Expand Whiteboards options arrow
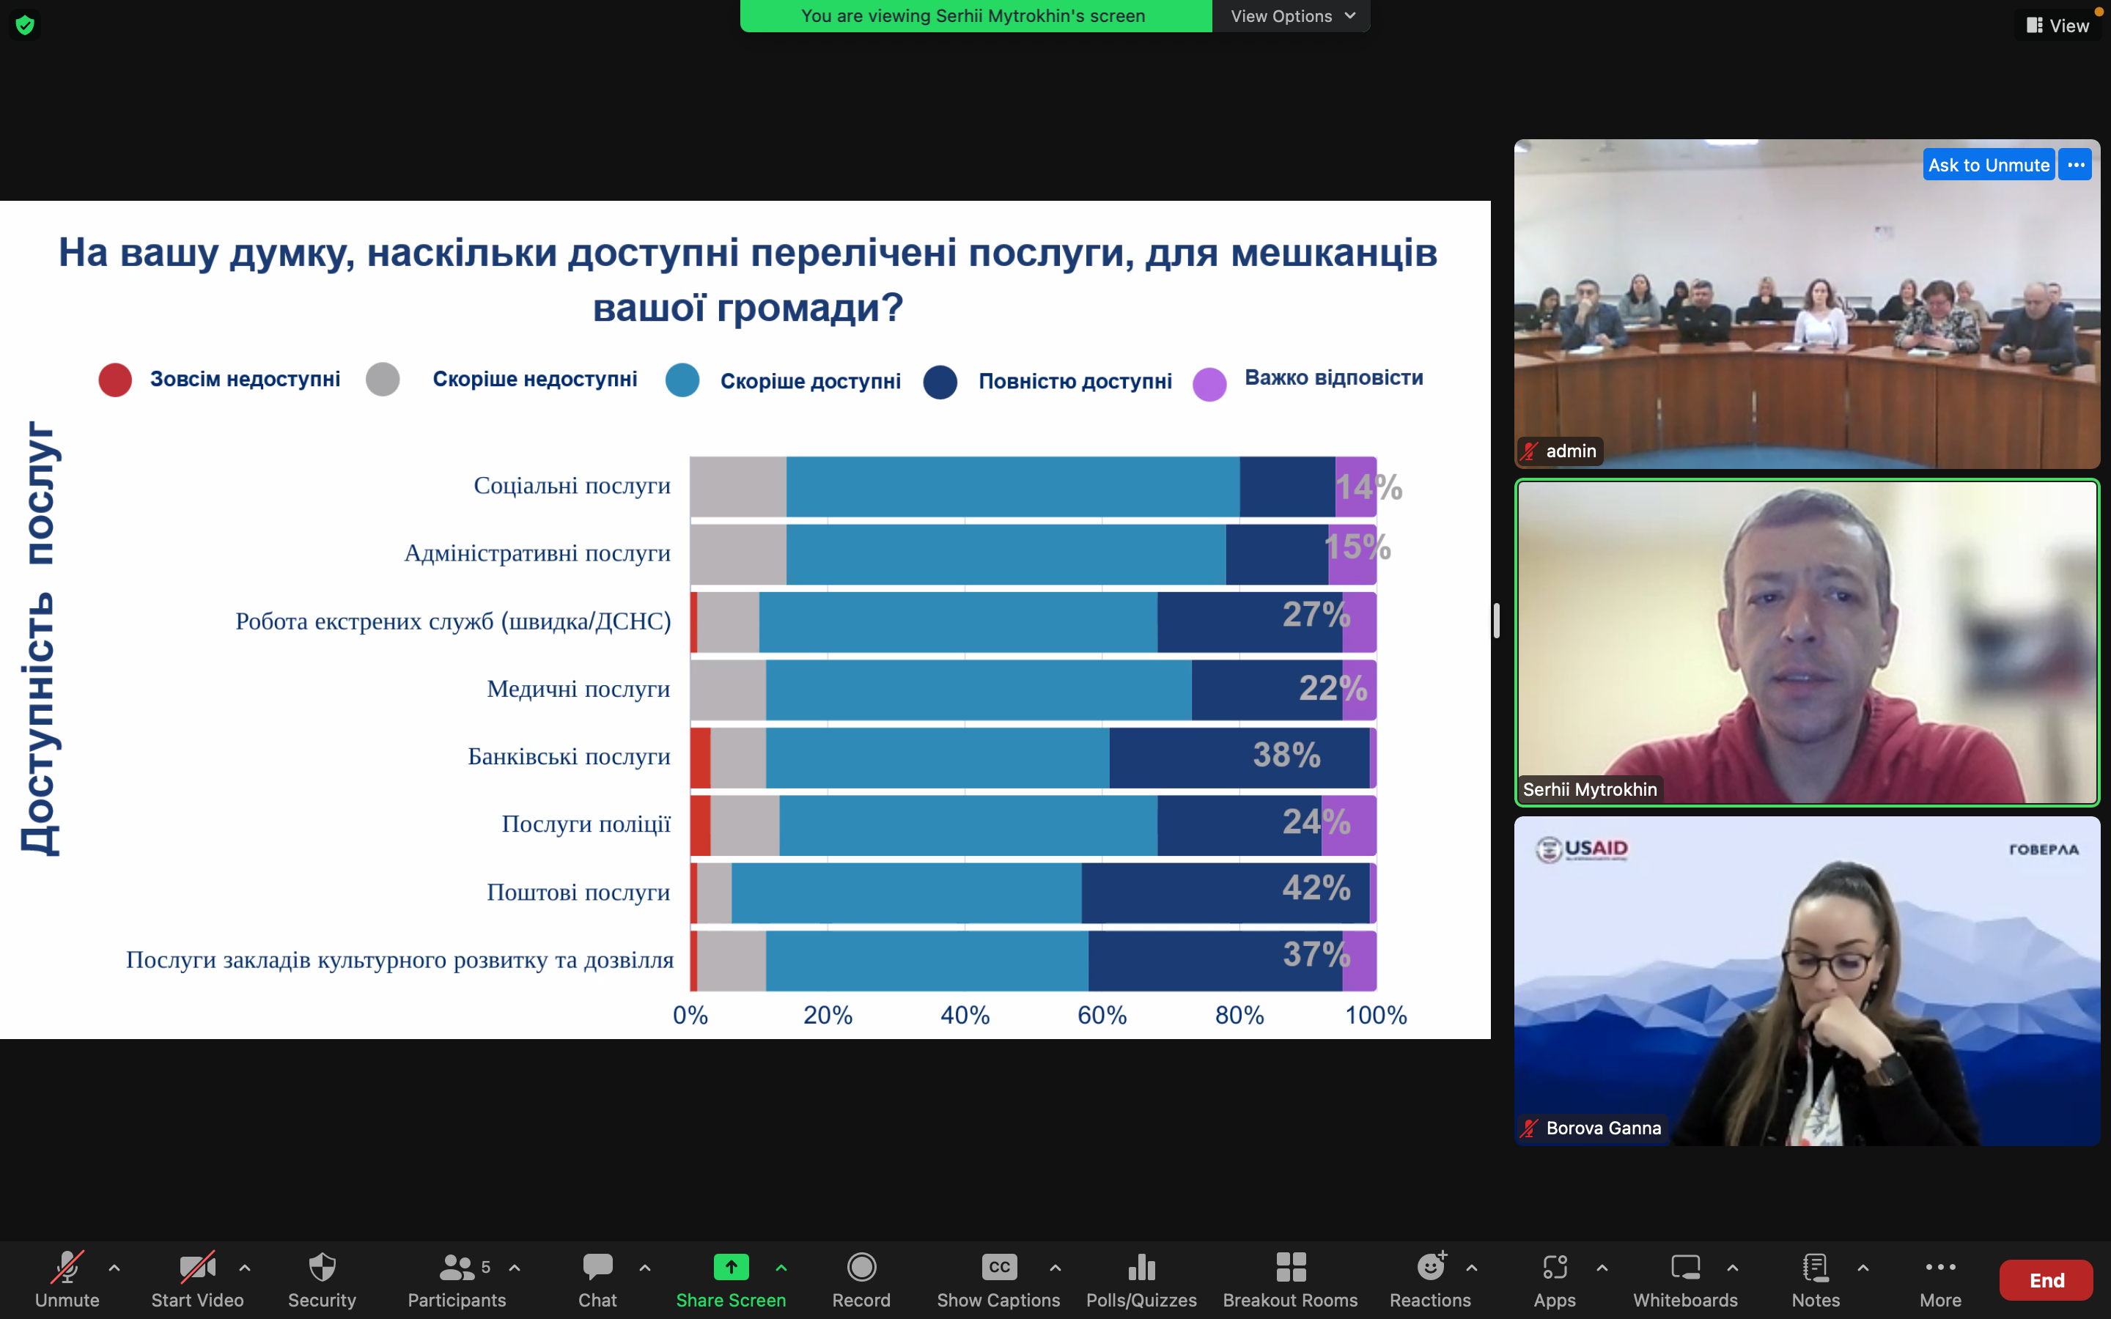This screenshot has height=1319, width=2111. click(1733, 1268)
